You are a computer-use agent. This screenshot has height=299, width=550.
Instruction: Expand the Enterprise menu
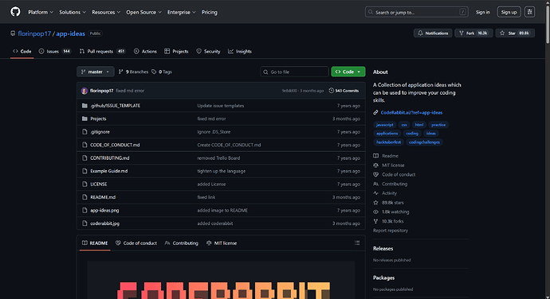pyautogui.click(x=182, y=12)
